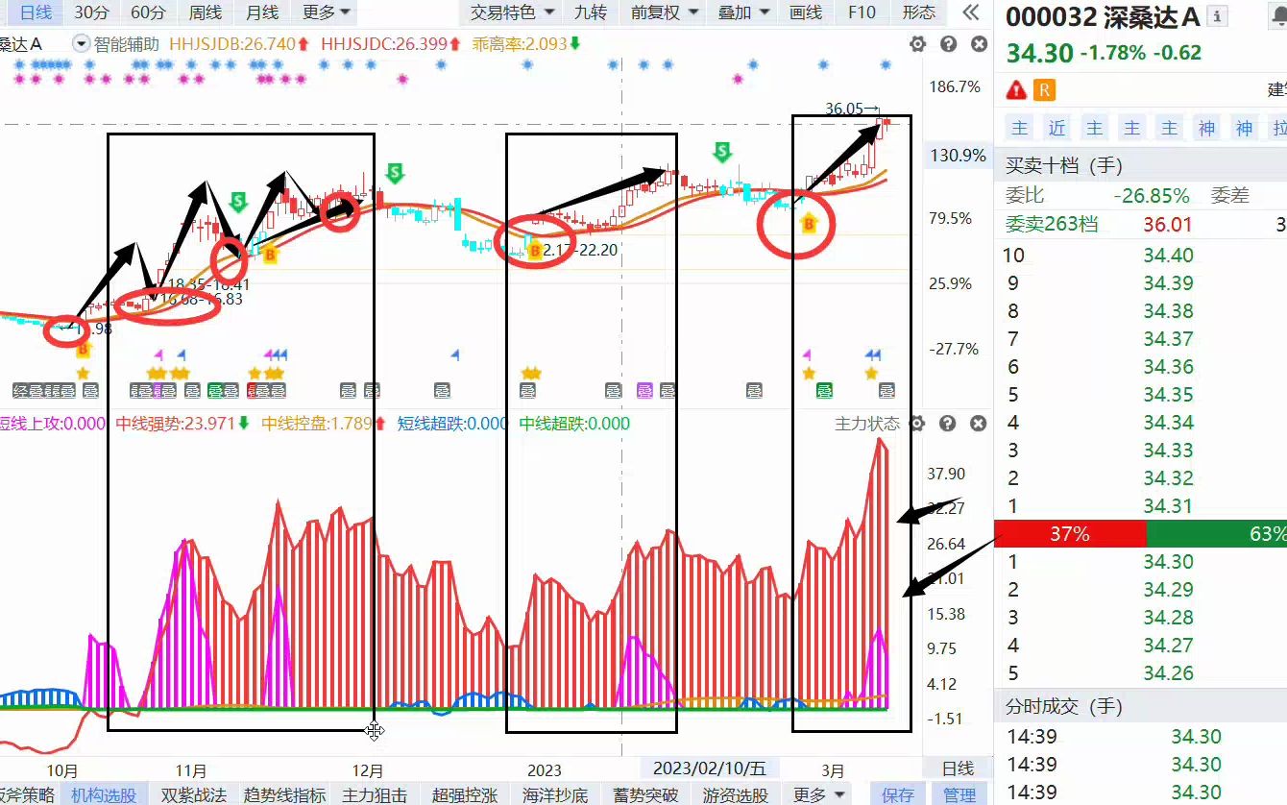Select the 超强控涨 indicator tab
This screenshot has width=1287, height=805.
click(465, 794)
